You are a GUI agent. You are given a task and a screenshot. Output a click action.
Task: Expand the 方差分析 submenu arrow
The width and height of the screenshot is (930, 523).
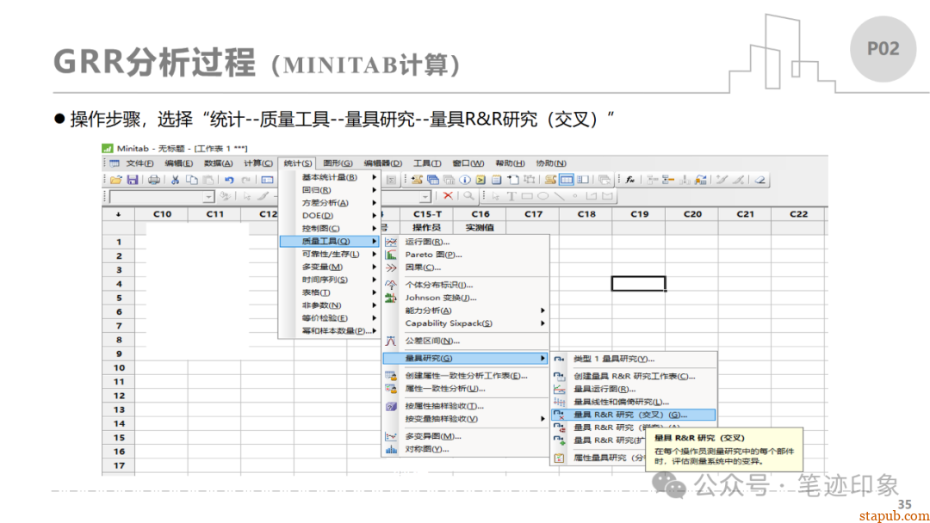coord(375,202)
